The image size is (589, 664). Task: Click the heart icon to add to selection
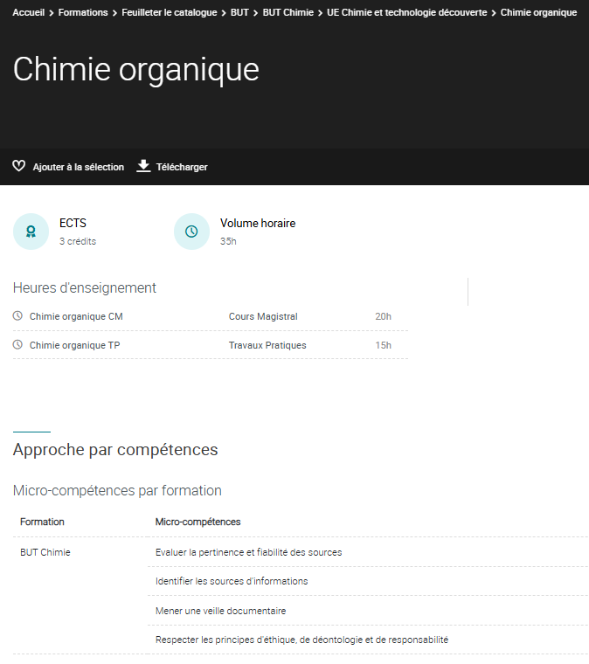(19, 166)
